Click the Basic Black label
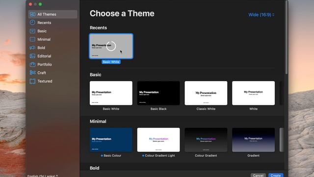This screenshot has width=314, height=177. point(158,109)
